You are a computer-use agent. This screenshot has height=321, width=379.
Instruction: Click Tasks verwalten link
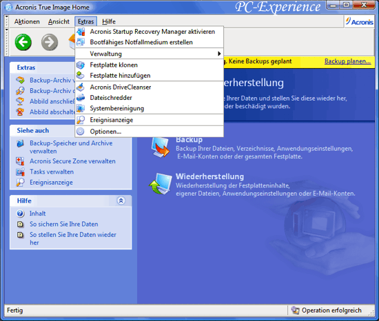pyautogui.click(x=52, y=172)
